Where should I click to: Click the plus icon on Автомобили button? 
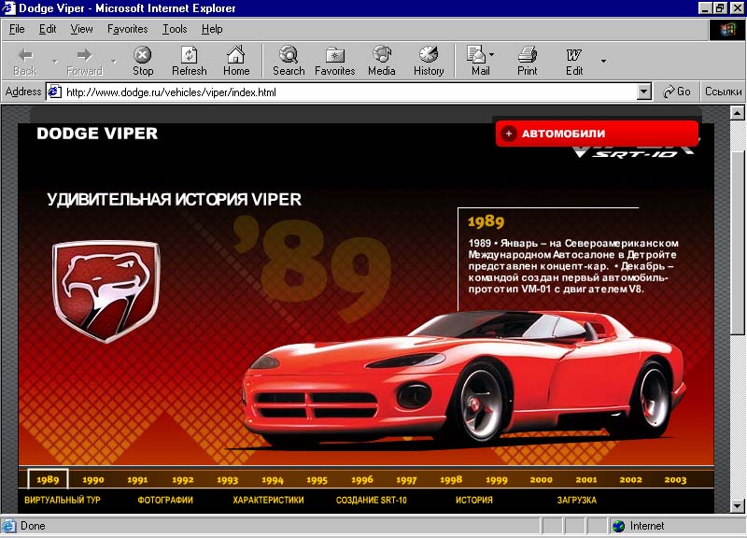click(x=508, y=134)
